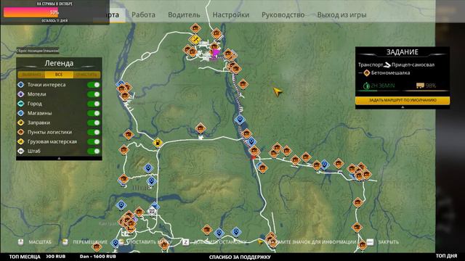Image resolution: width=465 pixels, height=261 pixels.
Task: Click the purple Motels icon in the legend
Action: pyautogui.click(x=21, y=94)
